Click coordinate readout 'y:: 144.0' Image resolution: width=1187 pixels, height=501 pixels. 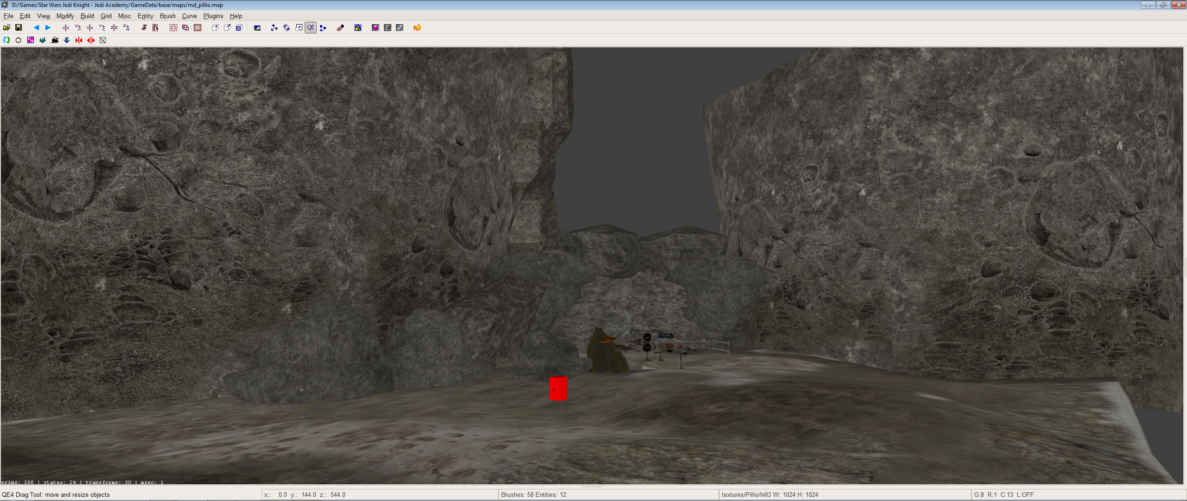[x=303, y=495]
